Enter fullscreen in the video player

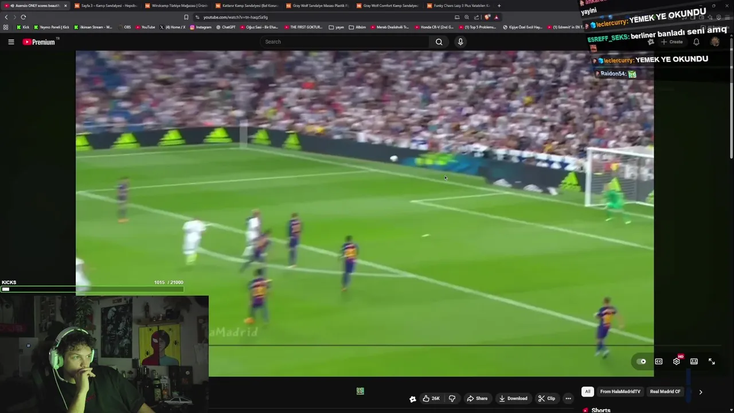pyautogui.click(x=712, y=361)
